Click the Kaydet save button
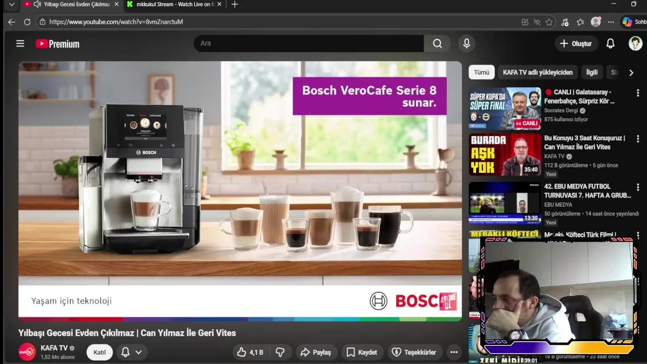This screenshot has height=364, width=647. pyautogui.click(x=362, y=352)
